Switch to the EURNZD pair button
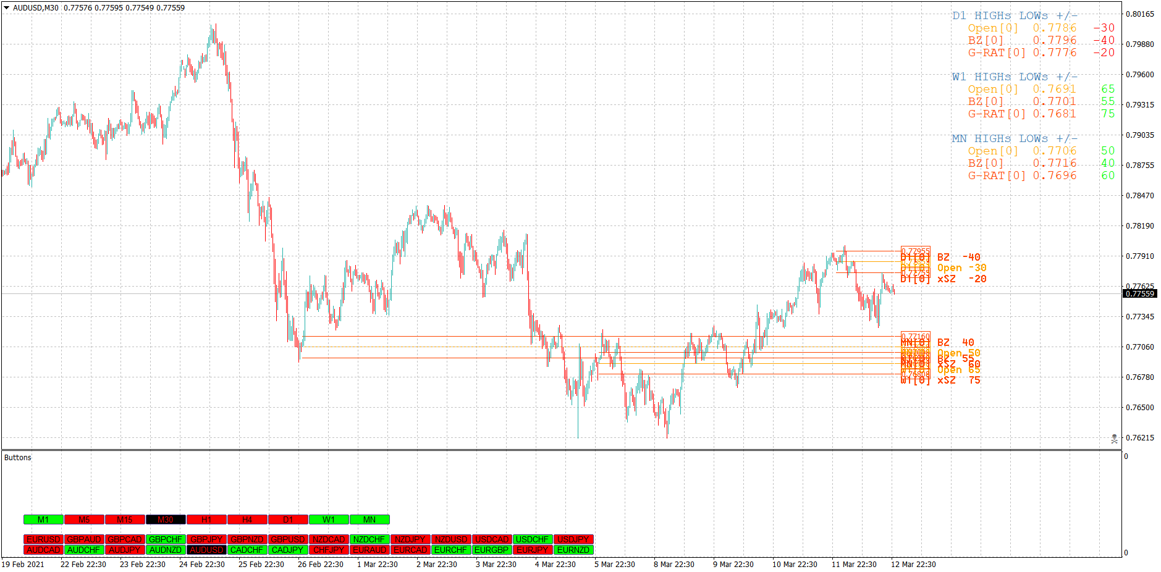This screenshot has width=1161, height=572. (x=573, y=550)
